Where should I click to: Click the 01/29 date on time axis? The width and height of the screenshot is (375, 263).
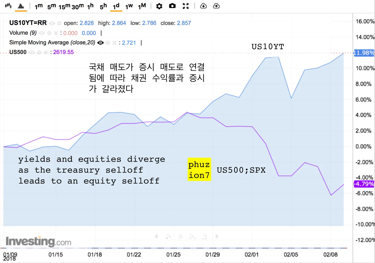point(213,255)
